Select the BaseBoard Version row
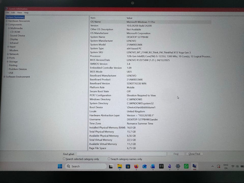244x183 pixels. pyautogui.click(x=150, y=84)
